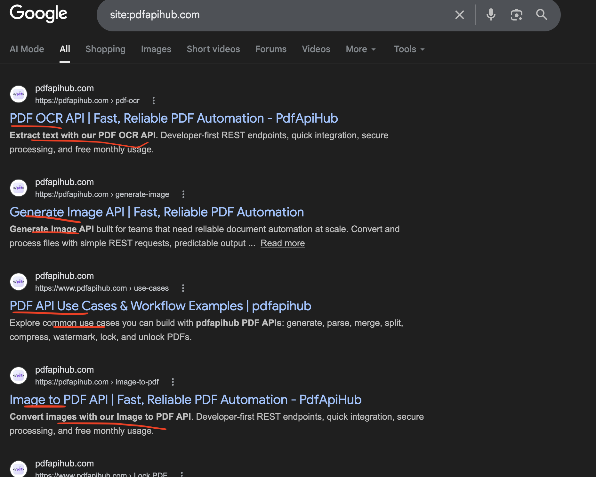
Task: Click Read more on the Generate Image snippet
Action: [283, 243]
